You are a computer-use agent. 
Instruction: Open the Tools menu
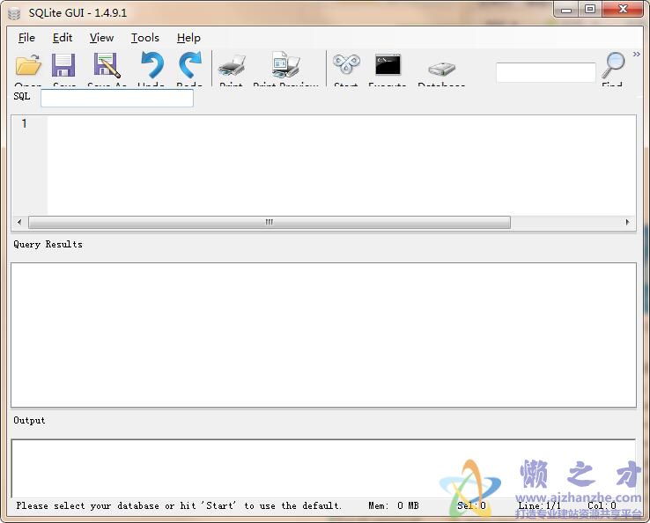click(145, 38)
